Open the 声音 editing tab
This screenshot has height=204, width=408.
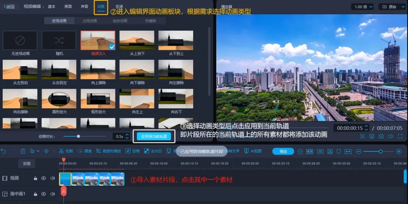pyautogui.click(x=84, y=7)
